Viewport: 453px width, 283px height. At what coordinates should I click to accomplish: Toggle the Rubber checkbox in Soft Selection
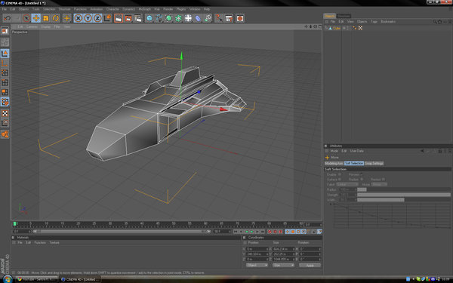point(362,180)
